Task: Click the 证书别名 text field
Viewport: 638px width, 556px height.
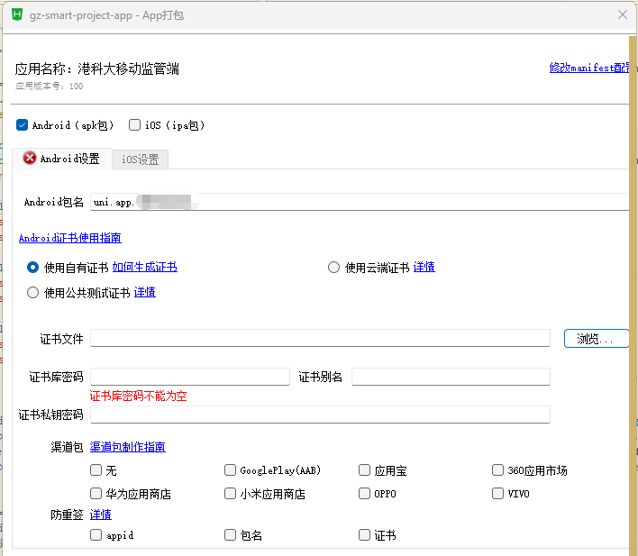Action: tap(451, 377)
